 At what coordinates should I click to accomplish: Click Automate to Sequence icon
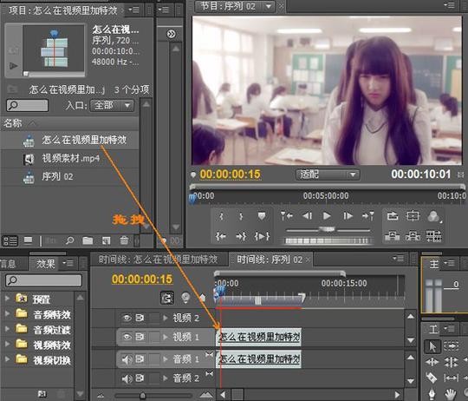51,240
